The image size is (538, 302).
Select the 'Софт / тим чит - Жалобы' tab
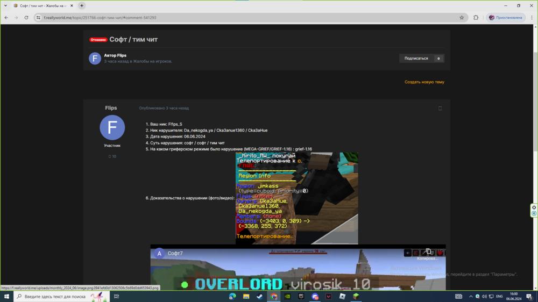point(43,5)
